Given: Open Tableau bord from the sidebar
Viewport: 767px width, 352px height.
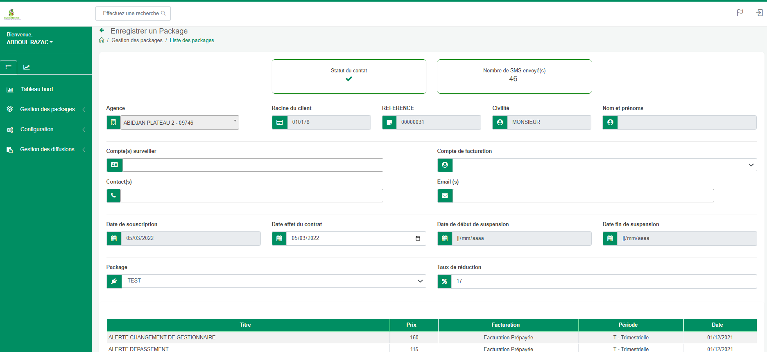Looking at the screenshot, I should pos(36,89).
